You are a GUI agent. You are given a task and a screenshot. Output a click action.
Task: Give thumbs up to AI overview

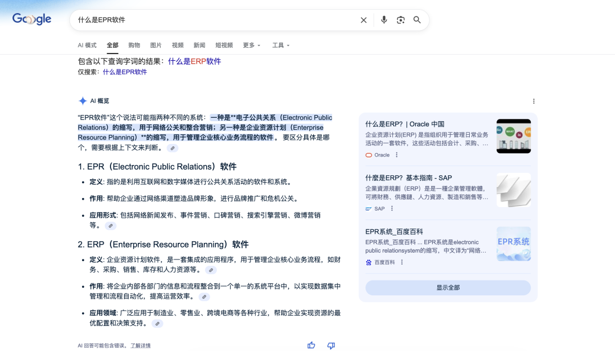point(311,345)
